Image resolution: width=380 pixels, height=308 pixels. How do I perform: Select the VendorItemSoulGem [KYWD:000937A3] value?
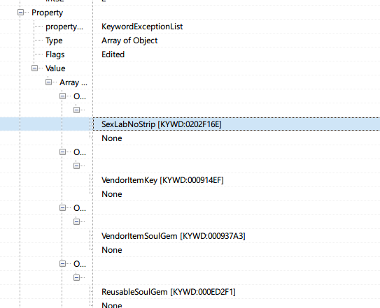(x=174, y=236)
